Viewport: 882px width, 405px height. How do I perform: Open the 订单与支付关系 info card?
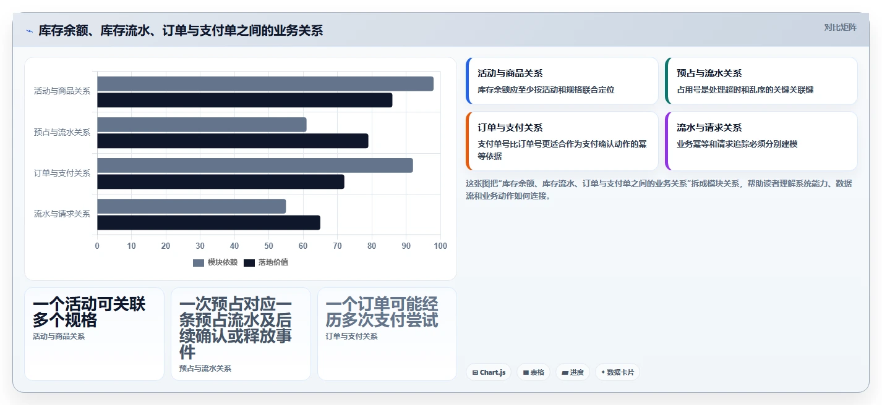tap(562, 141)
